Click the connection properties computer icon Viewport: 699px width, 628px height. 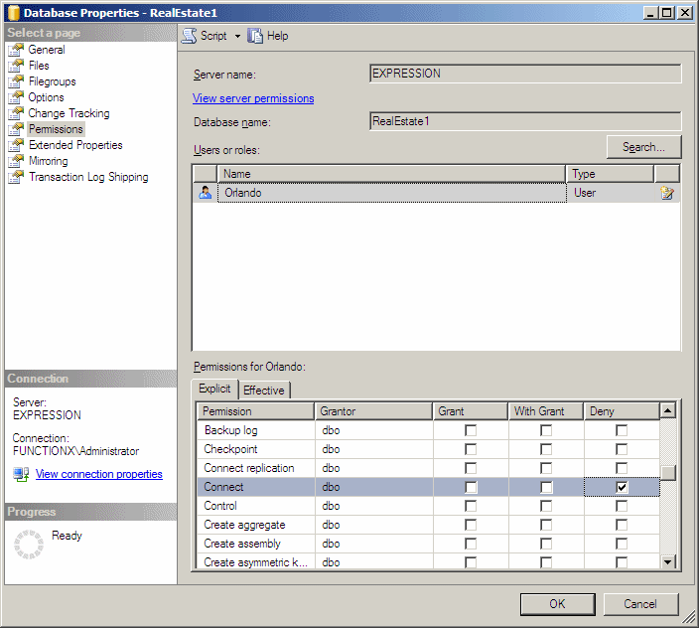click(x=21, y=474)
